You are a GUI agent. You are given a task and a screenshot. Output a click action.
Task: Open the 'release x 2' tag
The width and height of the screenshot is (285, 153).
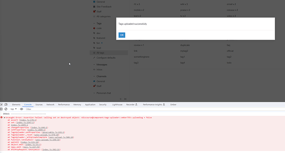232,10
